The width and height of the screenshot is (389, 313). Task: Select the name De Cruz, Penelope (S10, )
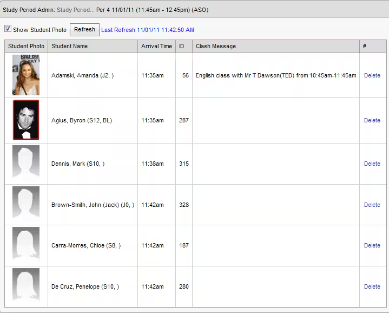(x=85, y=286)
